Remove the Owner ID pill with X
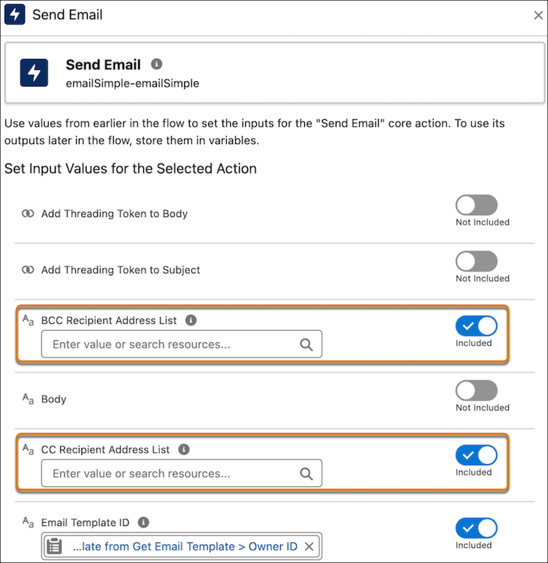The width and height of the screenshot is (548, 563). click(x=309, y=547)
